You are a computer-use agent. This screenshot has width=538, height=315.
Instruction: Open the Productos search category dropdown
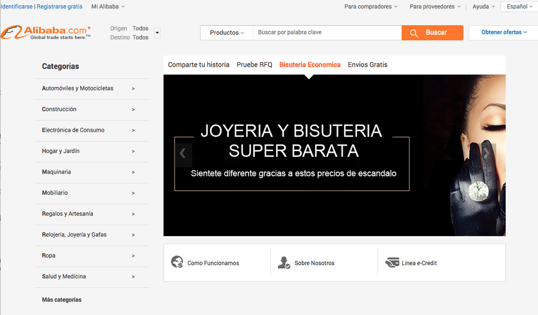tap(226, 33)
